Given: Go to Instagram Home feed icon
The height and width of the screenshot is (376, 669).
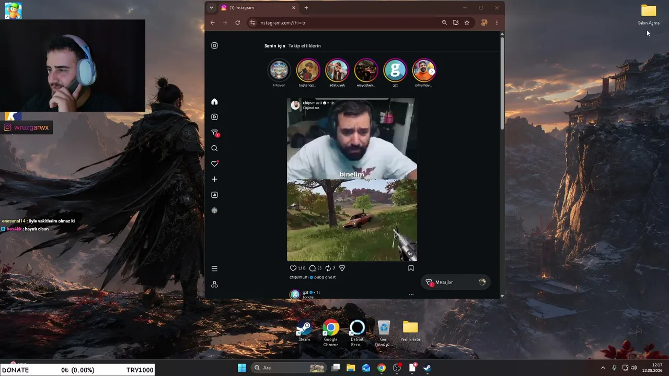Looking at the screenshot, I should [214, 101].
